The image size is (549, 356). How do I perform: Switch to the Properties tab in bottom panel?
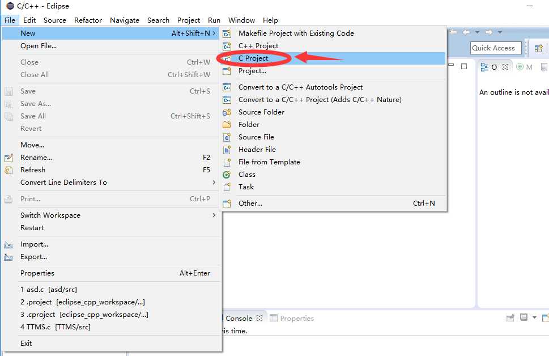click(292, 318)
